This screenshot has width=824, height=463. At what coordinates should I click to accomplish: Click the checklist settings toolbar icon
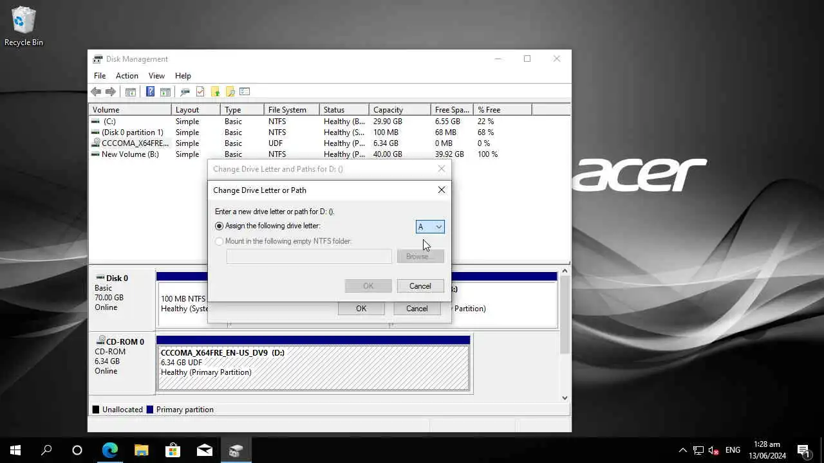pyautogui.click(x=245, y=92)
